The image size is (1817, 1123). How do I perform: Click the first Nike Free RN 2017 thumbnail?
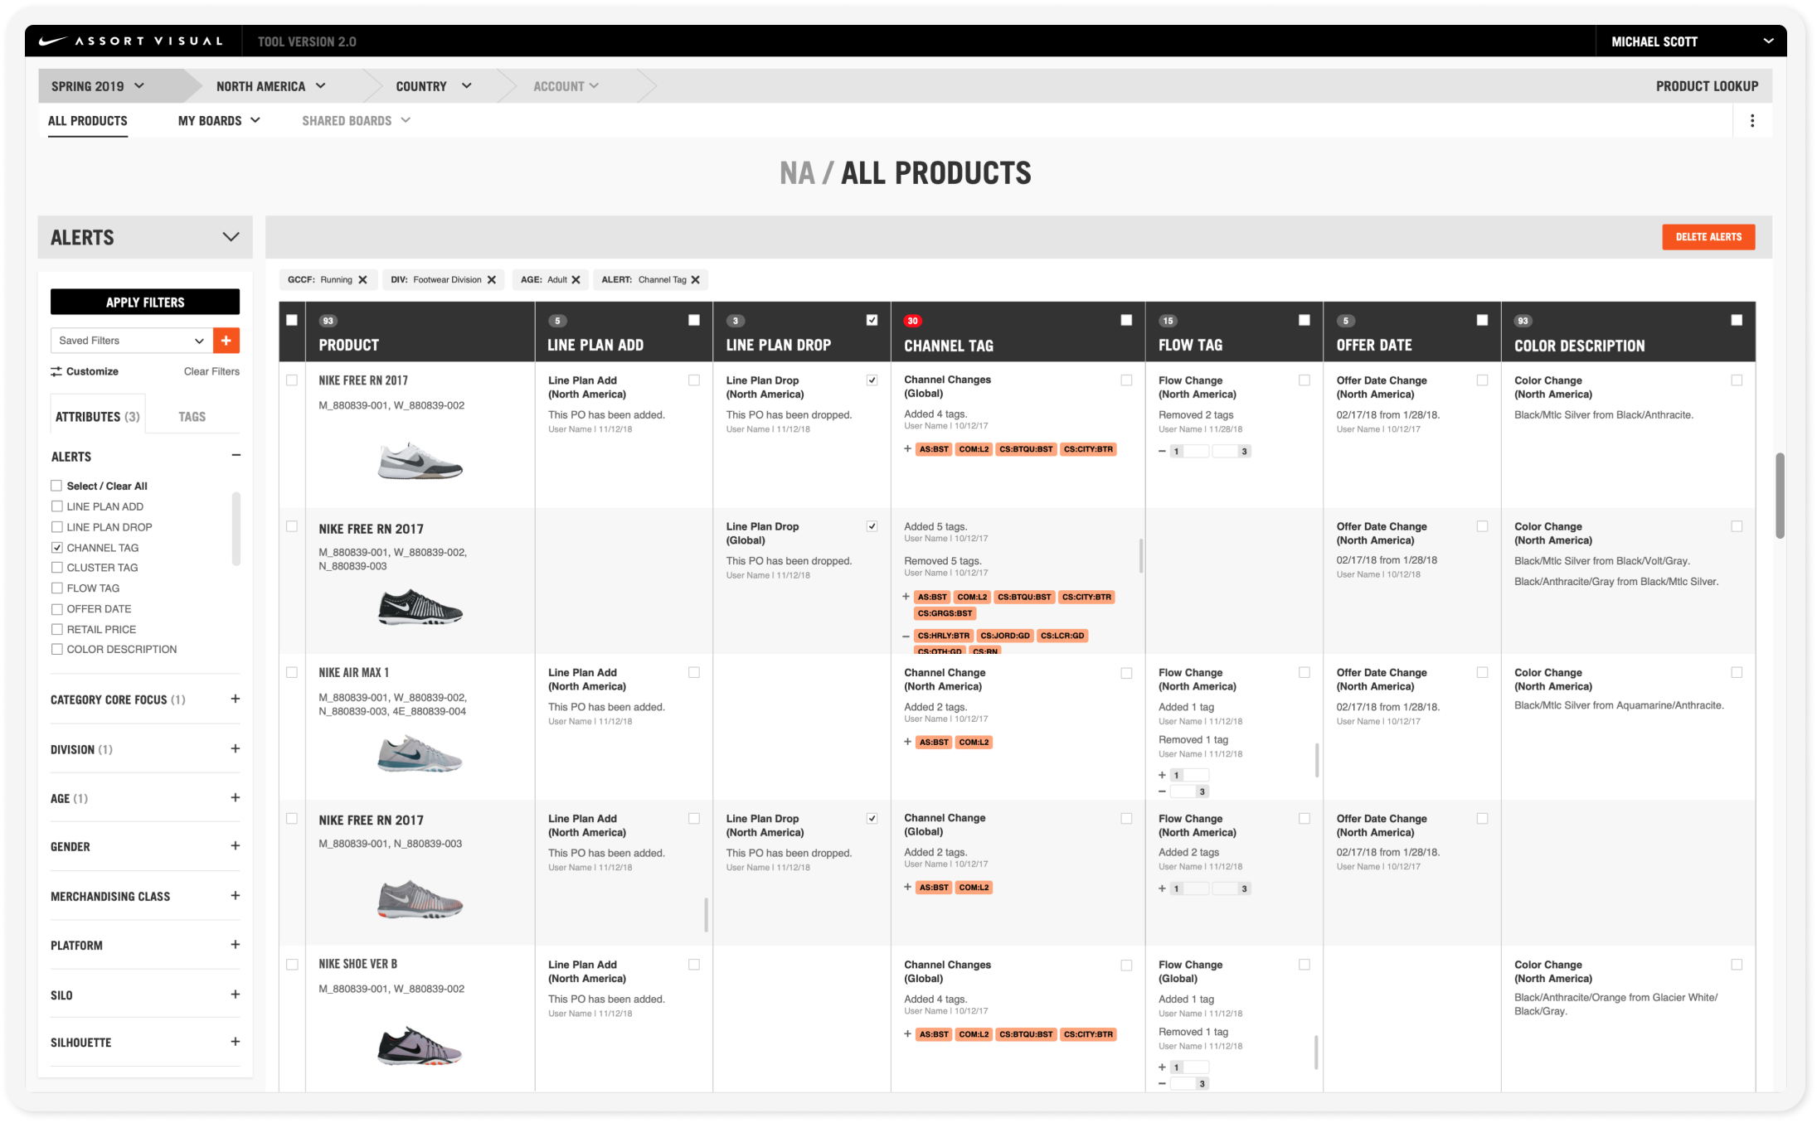(x=420, y=461)
